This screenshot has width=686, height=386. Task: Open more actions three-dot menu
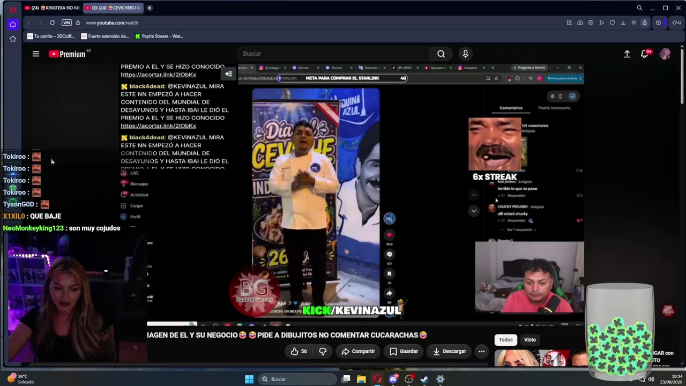[481, 351]
